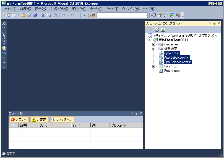Click the Extension Manager toolbar icon
This screenshot has width=224, height=158.
[178, 15]
